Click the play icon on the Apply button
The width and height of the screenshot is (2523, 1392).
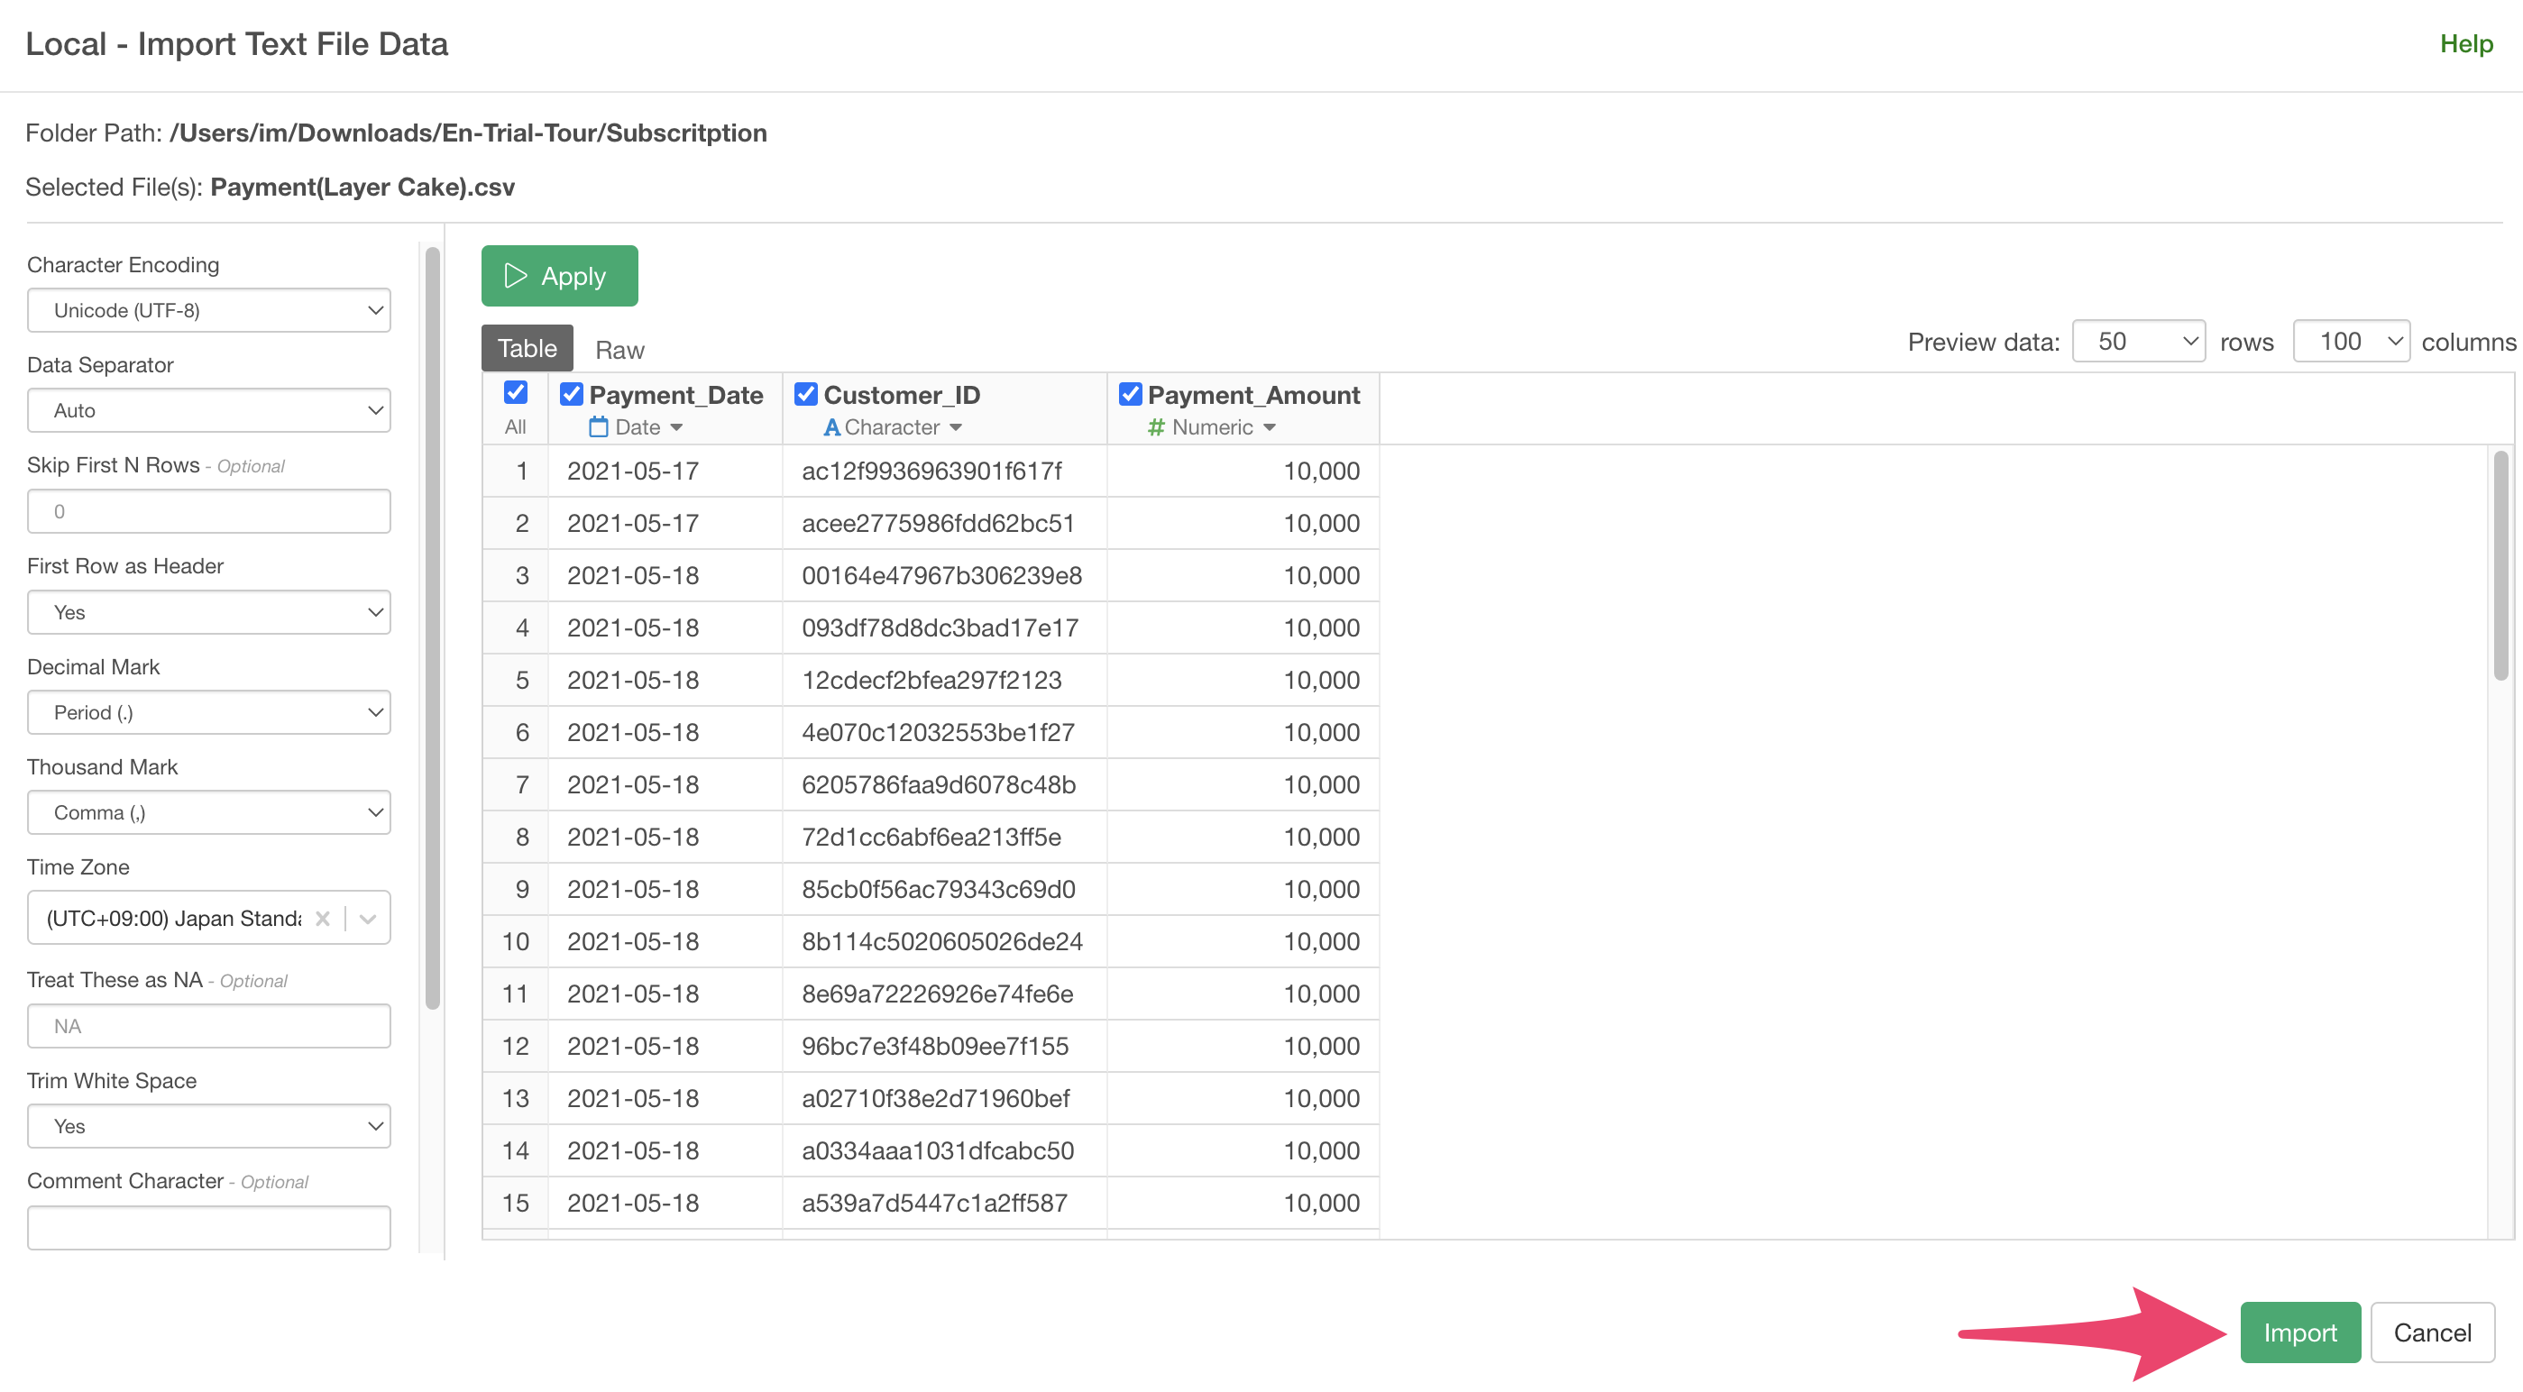[515, 275]
